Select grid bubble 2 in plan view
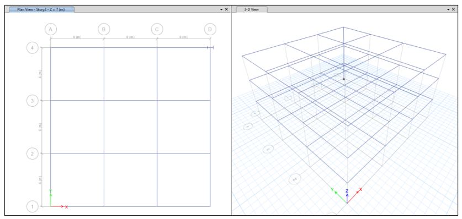This screenshot has height=219, width=462. (33, 154)
